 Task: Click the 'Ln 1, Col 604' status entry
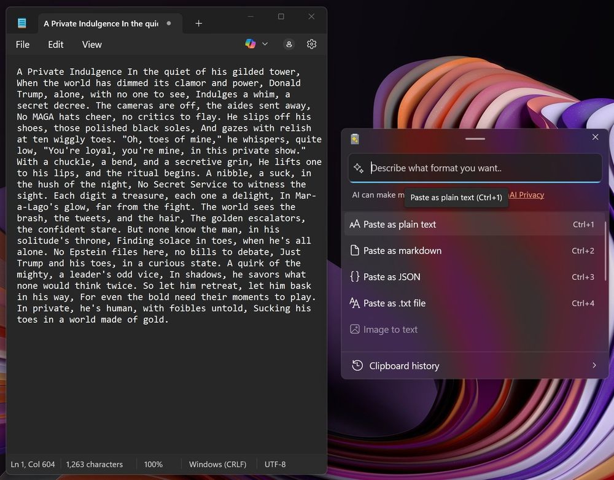point(33,464)
